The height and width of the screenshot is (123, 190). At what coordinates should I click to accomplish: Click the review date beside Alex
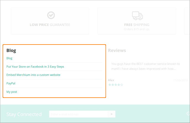point(181,80)
